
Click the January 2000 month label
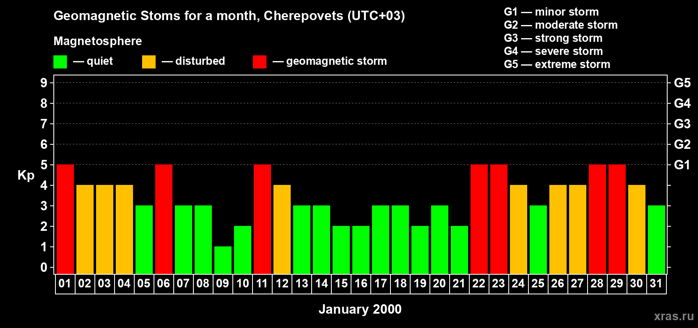click(360, 309)
